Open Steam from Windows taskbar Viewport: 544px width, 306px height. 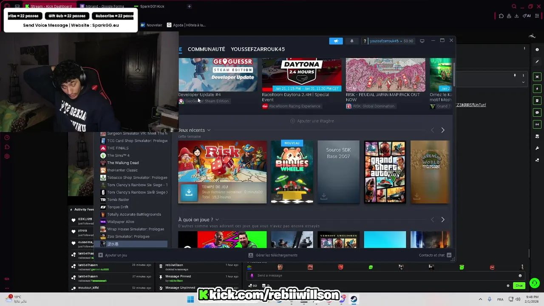(354, 299)
